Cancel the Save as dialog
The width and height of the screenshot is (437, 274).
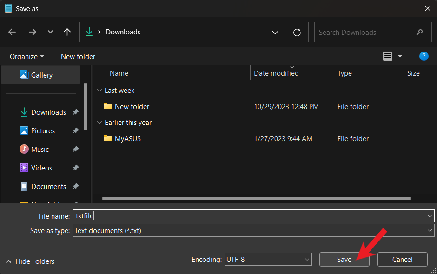pyautogui.click(x=402, y=260)
